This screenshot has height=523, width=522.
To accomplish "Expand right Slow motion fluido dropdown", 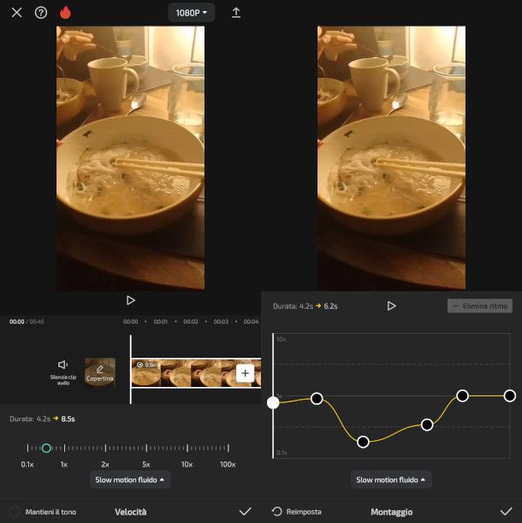I will click(391, 479).
